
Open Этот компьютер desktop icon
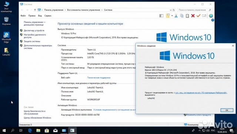(x=6, y=7)
